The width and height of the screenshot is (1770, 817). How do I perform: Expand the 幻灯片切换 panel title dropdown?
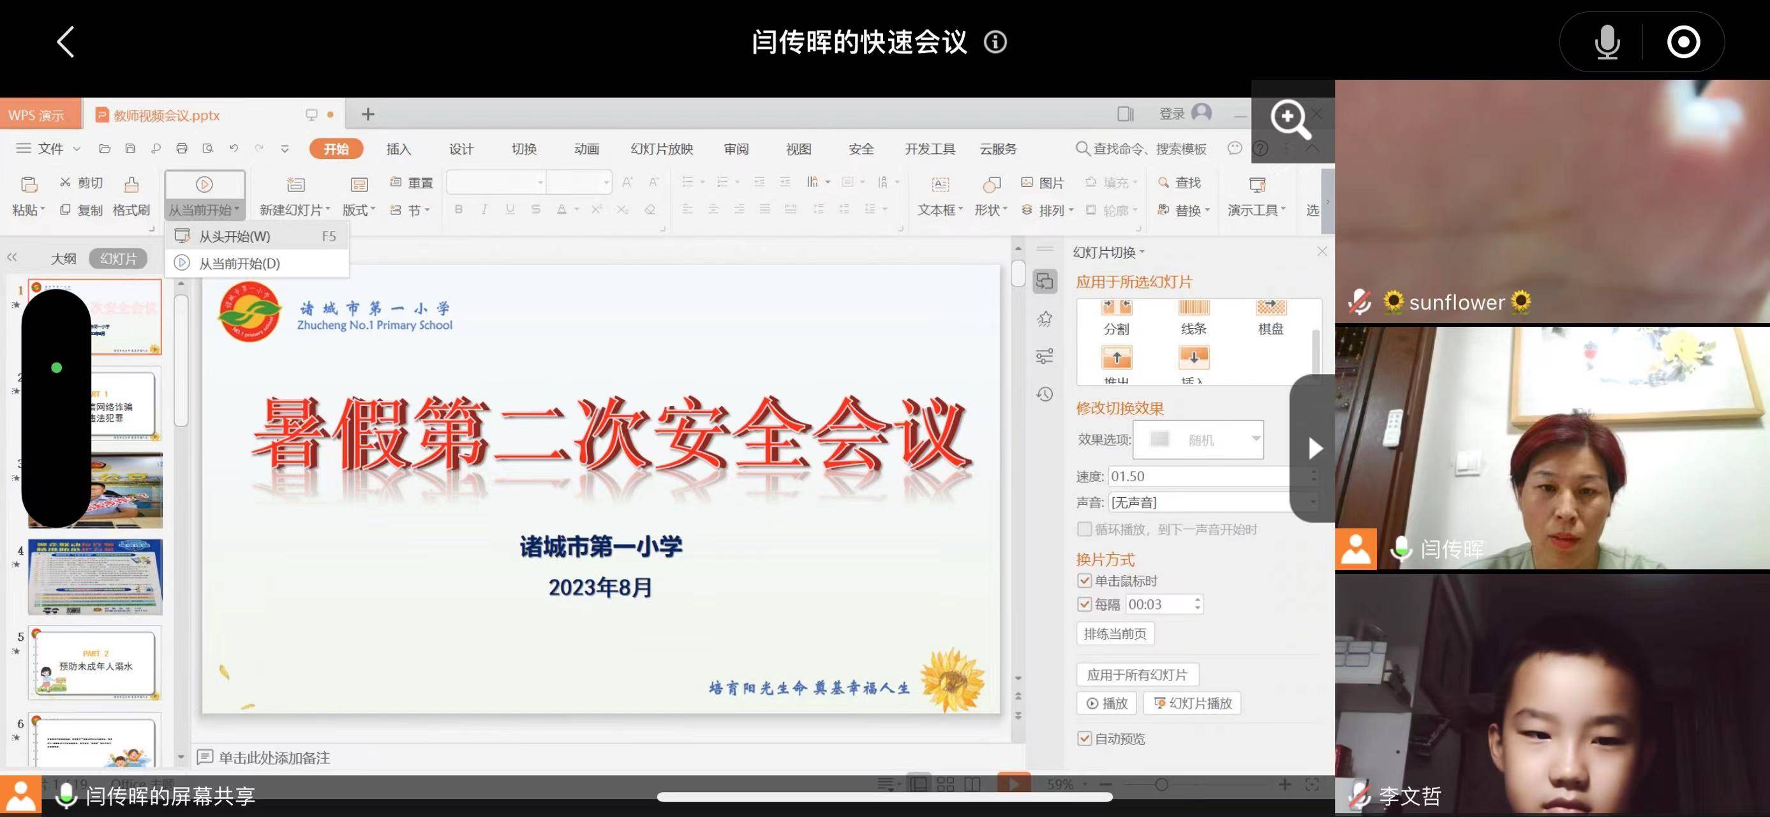click(1109, 252)
